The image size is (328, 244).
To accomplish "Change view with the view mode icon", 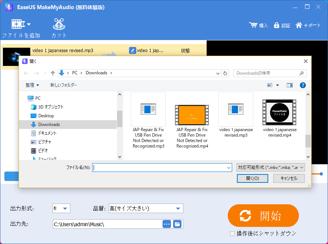I will coord(270,85).
